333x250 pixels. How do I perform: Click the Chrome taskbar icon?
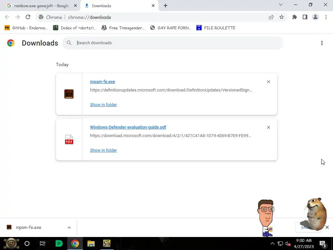click(x=75, y=243)
